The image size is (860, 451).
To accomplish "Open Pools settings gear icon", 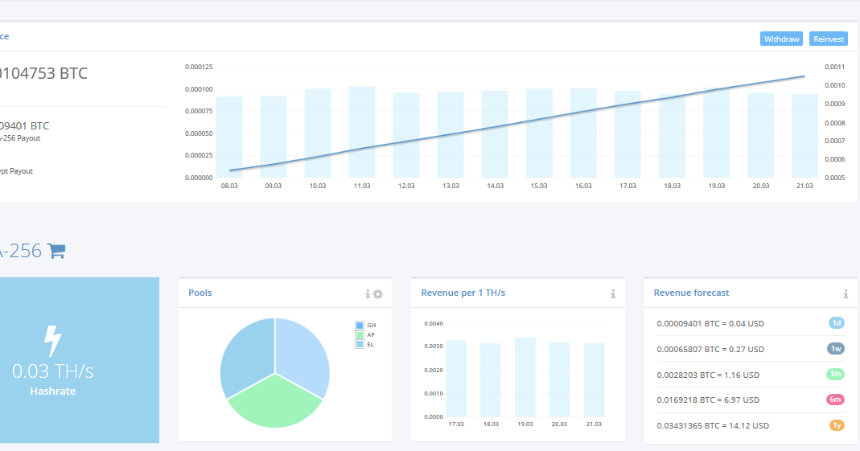I will pyautogui.click(x=378, y=294).
